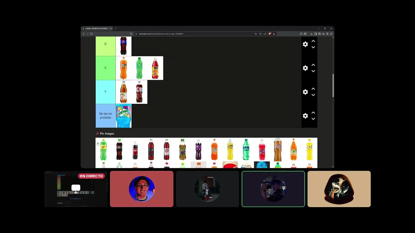Move 'No las he probado' row down

pyautogui.click(x=313, y=119)
